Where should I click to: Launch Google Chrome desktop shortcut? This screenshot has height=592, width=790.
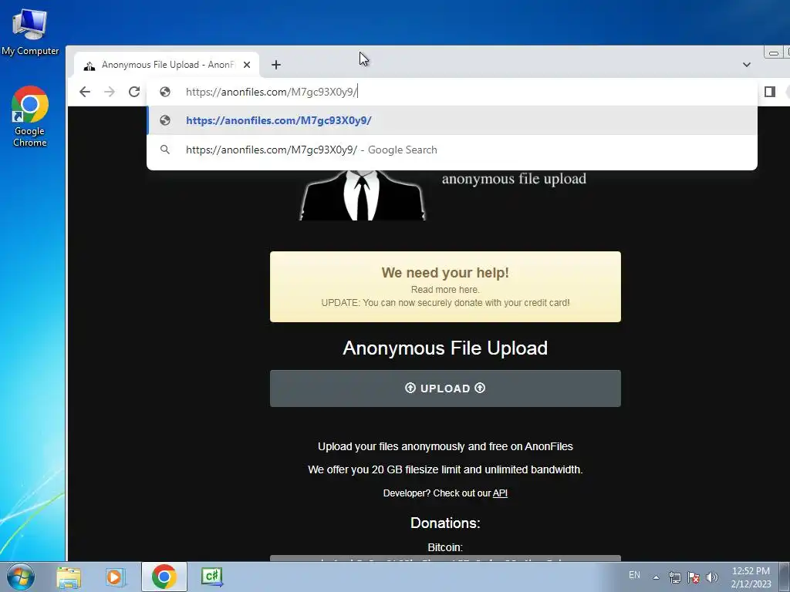[x=30, y=116]
